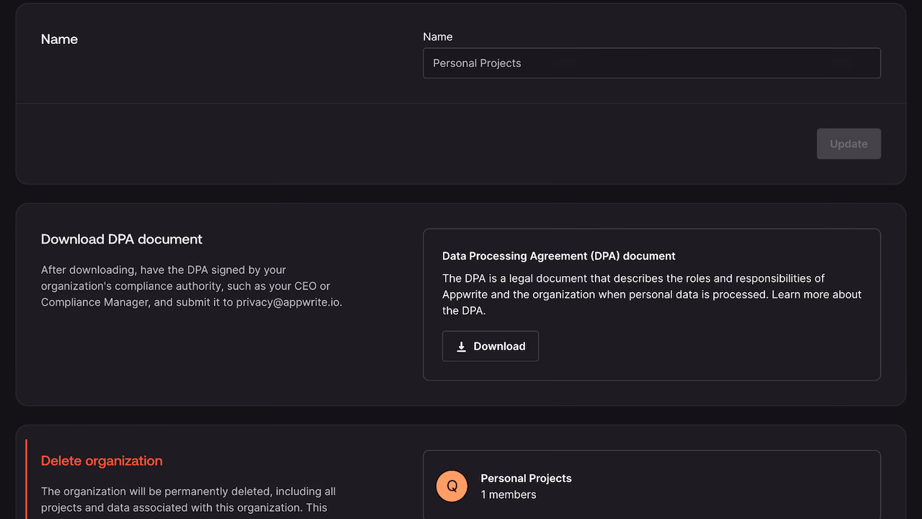Click the 'Delete organization' heading
The height and width of the screenshot is (519, 922).
[x=102, y=461]
